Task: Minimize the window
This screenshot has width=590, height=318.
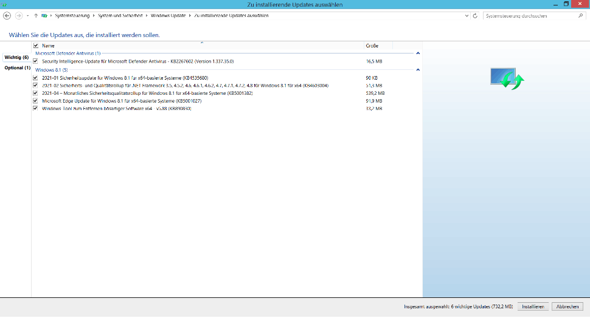Action: click(555, 4)
